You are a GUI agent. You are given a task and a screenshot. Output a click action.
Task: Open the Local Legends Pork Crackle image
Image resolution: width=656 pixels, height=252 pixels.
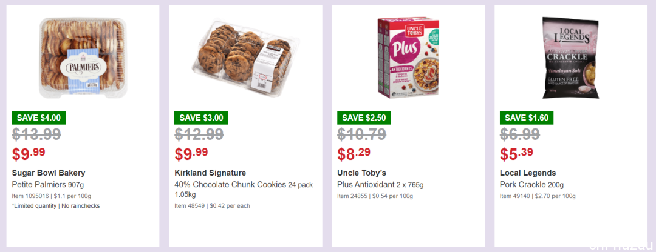[571, 58]
